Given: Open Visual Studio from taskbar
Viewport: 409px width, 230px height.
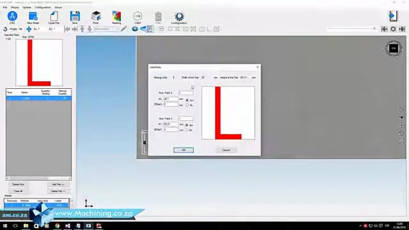Looking at the screenshot, I should (x=68, y=226).
